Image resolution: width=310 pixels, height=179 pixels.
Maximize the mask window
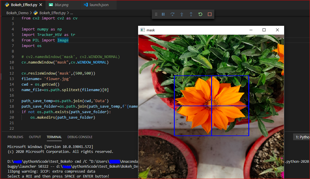[x=264, y=30]
